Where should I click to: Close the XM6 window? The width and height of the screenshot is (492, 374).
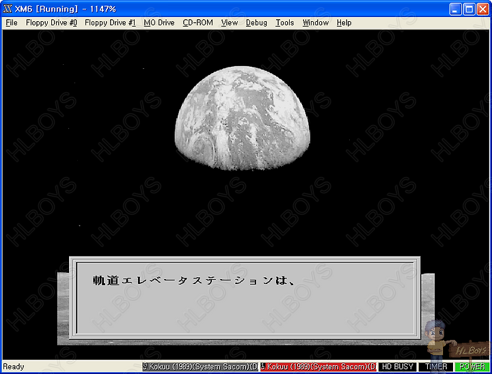coord(483,9)
